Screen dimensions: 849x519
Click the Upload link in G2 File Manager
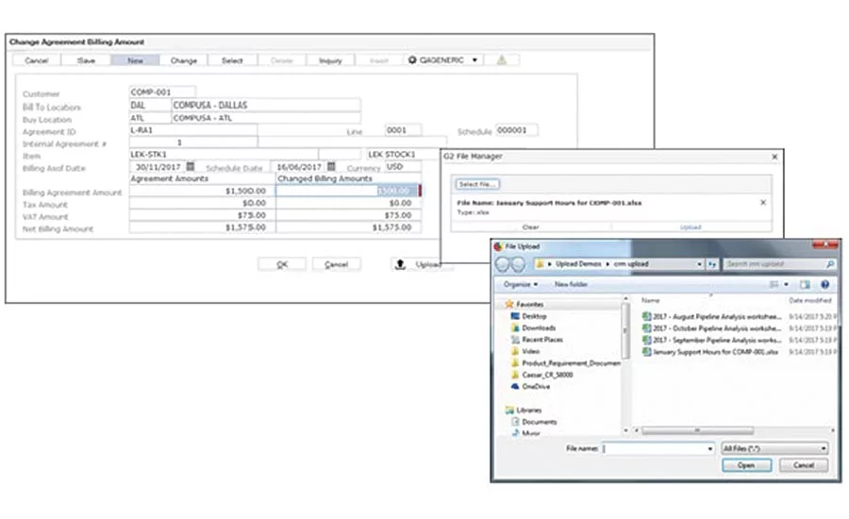pos(691,227)
